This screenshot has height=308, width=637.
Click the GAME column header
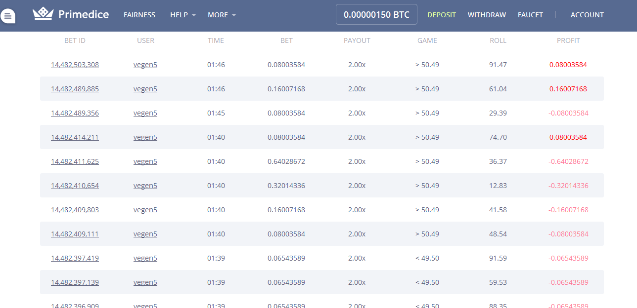click(x=427, y=40)
